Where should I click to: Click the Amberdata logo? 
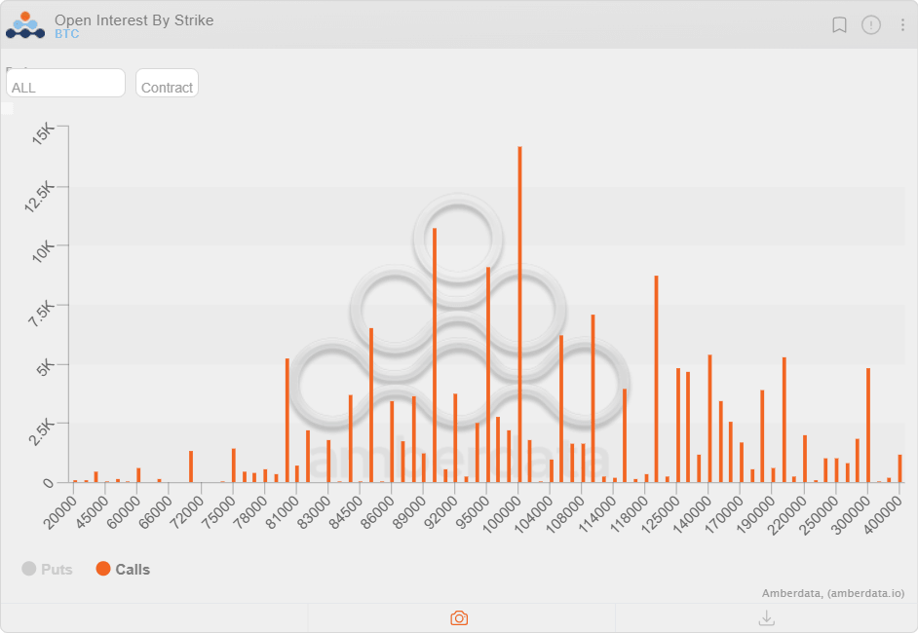[24, 24]
